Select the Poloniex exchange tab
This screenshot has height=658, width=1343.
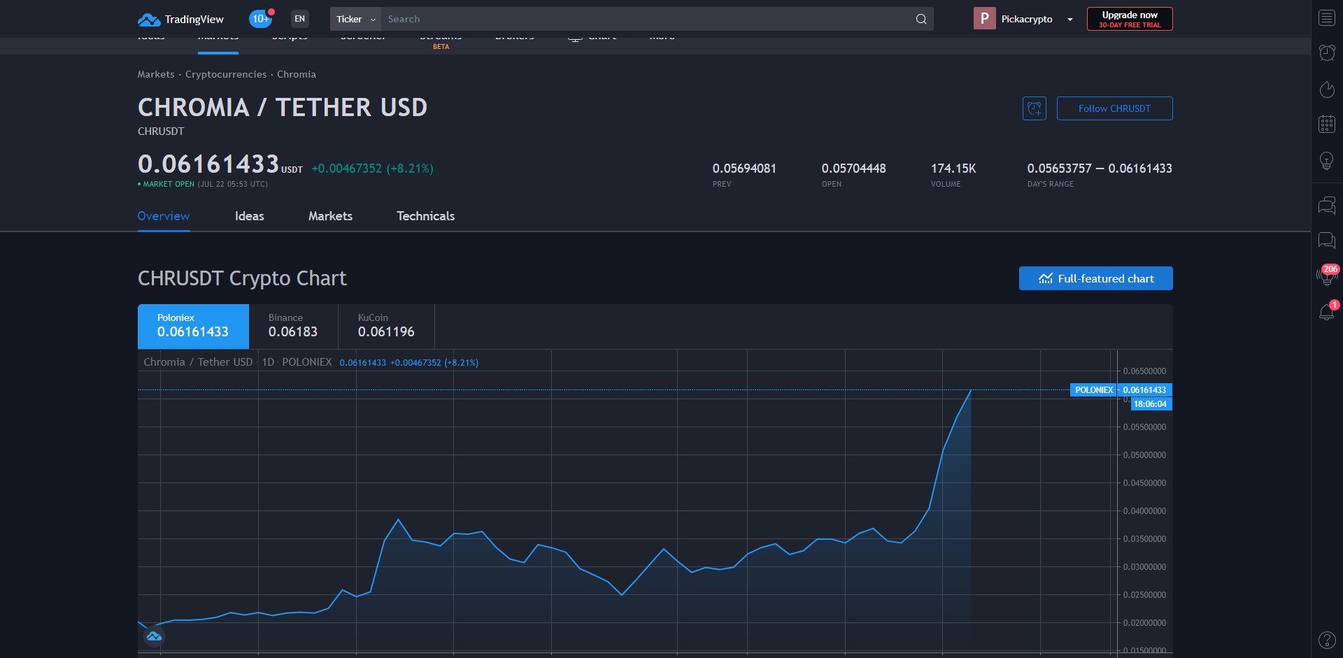click(x=193, y=326)
